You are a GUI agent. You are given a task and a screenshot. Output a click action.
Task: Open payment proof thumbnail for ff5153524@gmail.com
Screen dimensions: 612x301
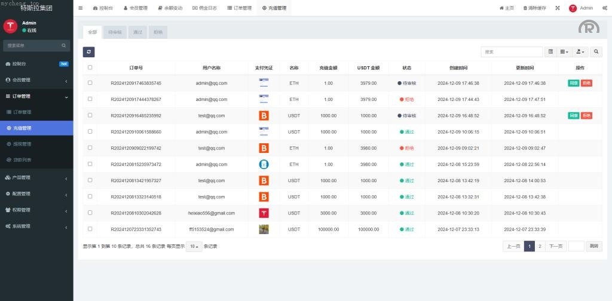point(264,229)
